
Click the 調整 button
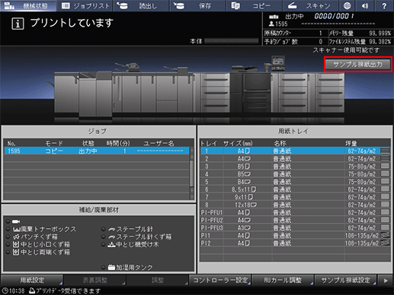point(158,280)
